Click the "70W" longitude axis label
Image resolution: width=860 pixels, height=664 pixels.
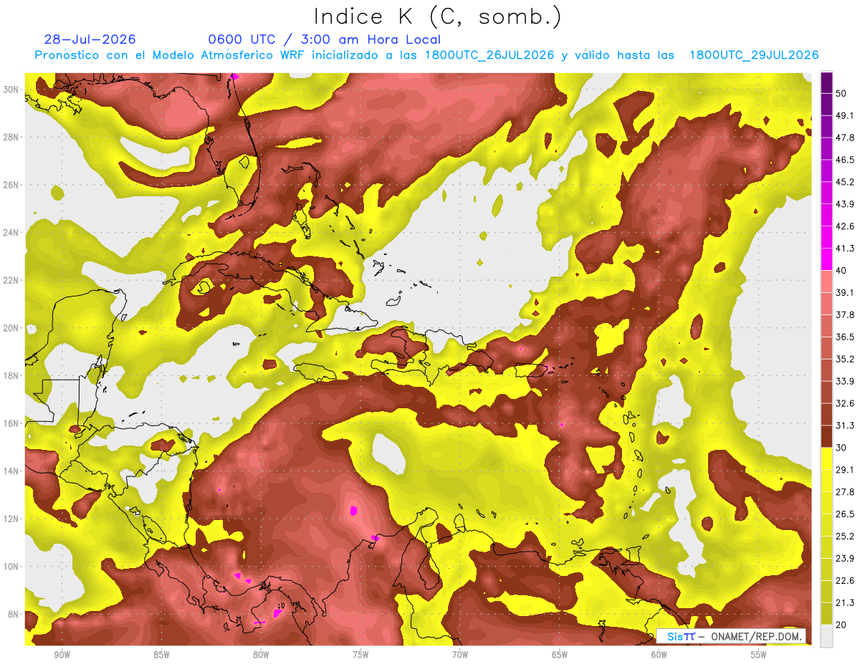point(460,655)
